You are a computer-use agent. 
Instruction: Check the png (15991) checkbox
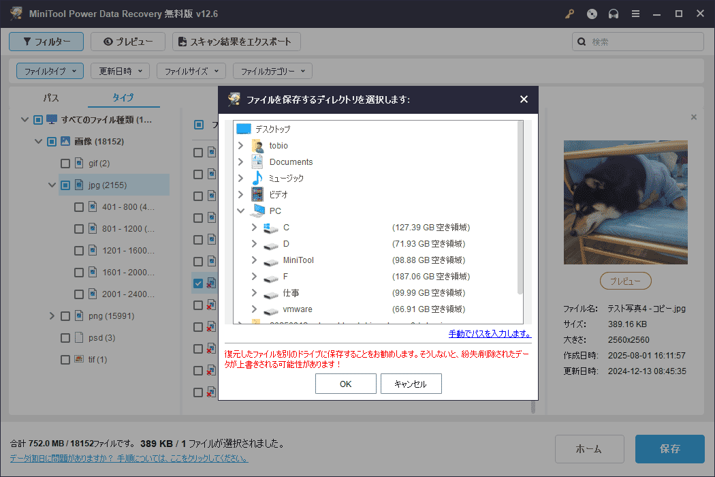point(65,316)
